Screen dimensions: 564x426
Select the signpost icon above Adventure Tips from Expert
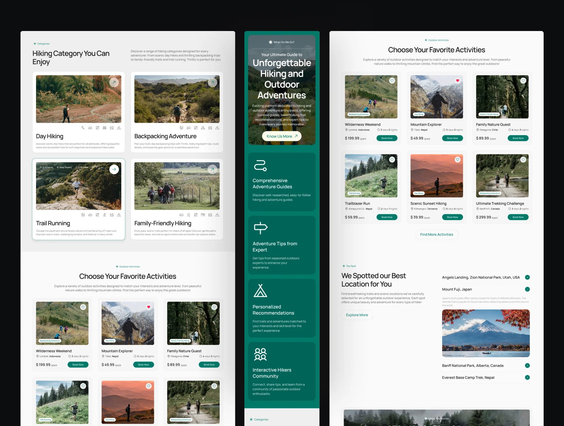tap(260, 228)
